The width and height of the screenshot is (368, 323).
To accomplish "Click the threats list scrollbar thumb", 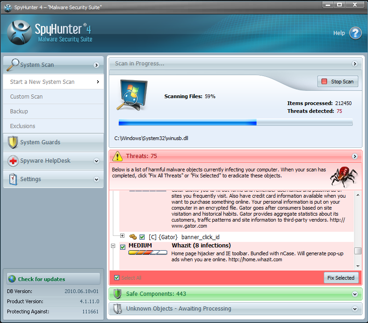I will pos(358,251).
